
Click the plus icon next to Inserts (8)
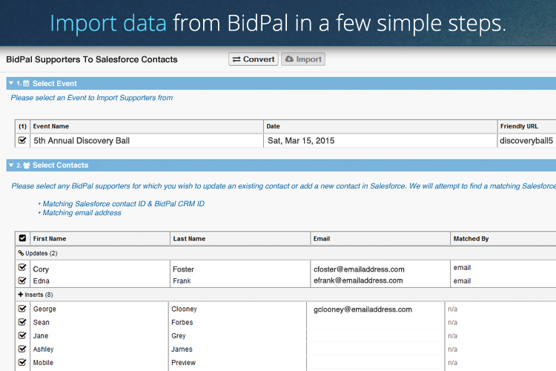[x=21, y=295]
